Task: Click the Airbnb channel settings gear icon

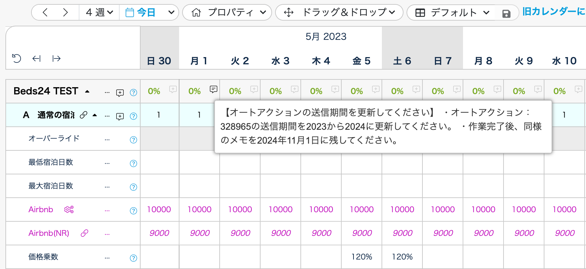Action: (x=69, y=210)
